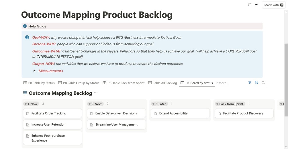Click the sort arrows icon

pyautogui.click(x=256, y=83)
